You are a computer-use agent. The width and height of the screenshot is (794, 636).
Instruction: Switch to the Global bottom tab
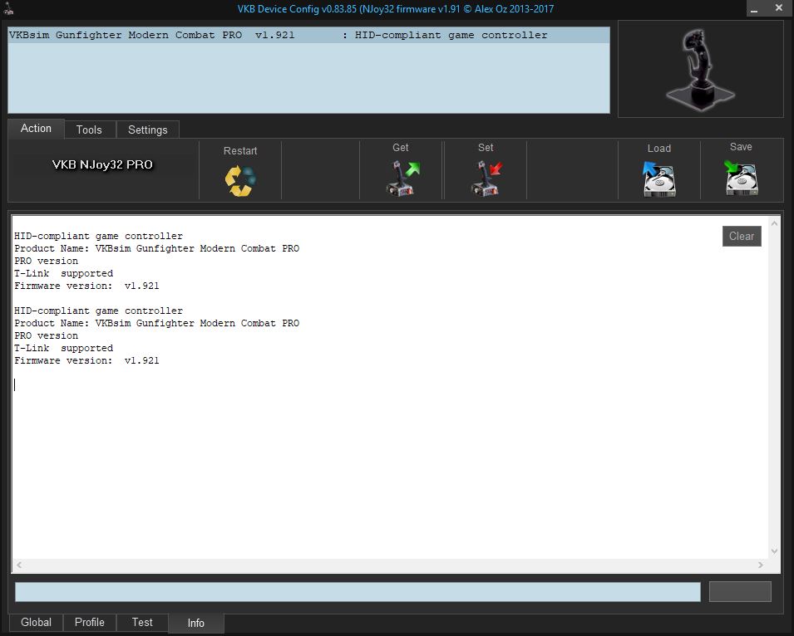click(36, 622)
